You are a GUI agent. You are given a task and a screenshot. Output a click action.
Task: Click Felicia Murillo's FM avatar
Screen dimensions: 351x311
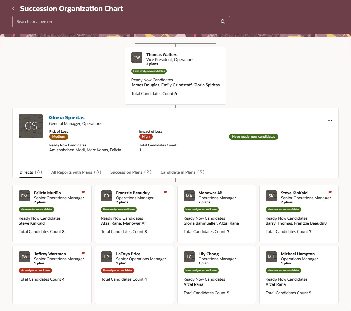click(x=24, y=196)
